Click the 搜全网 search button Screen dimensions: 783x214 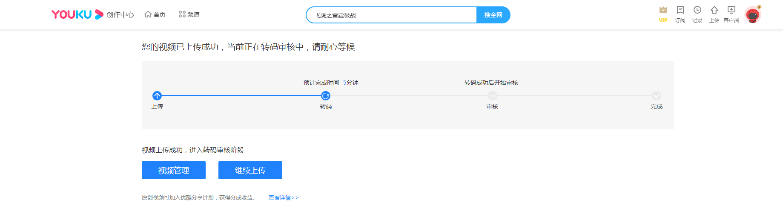(493, 15)
